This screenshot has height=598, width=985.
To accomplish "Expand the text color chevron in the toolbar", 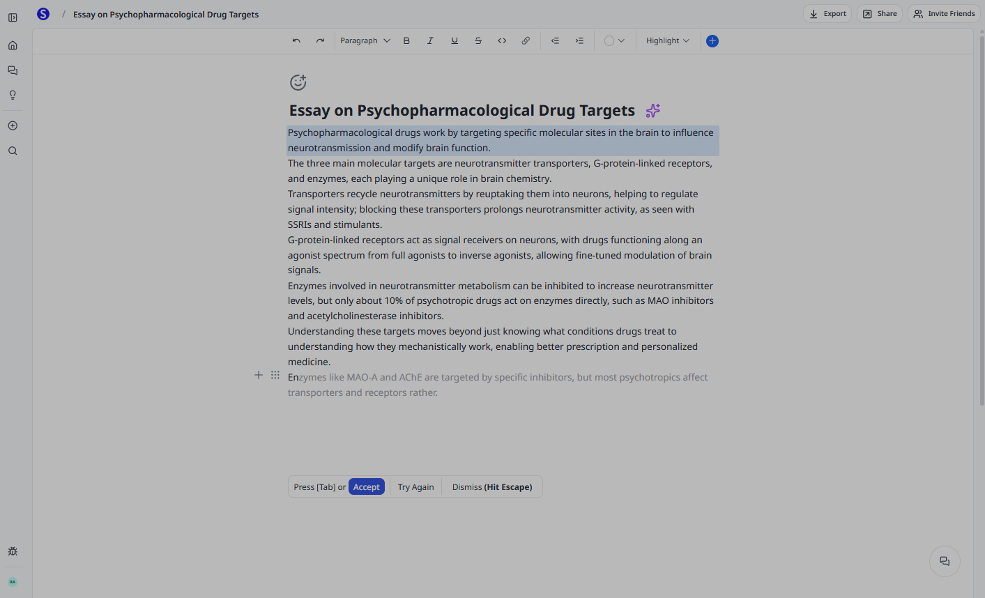I will click(x=621, y=40).
